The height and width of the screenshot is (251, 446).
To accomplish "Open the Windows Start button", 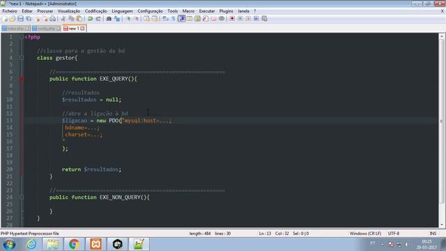I will [9, 245].
